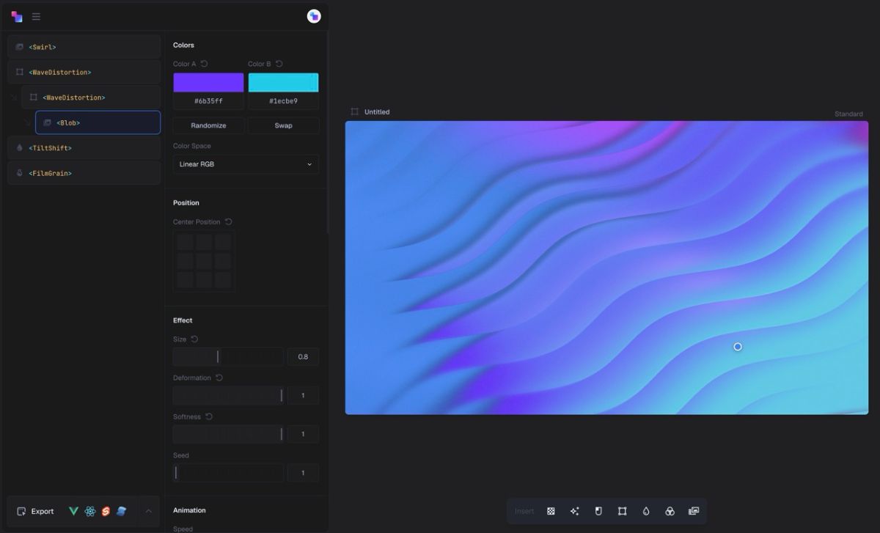The height and width of the screenshot is (533, 880).
Task: Click the checkerboard icon in Insert toolbar
Action: click(551, 511)
